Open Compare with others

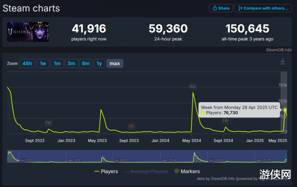[263, 8]
